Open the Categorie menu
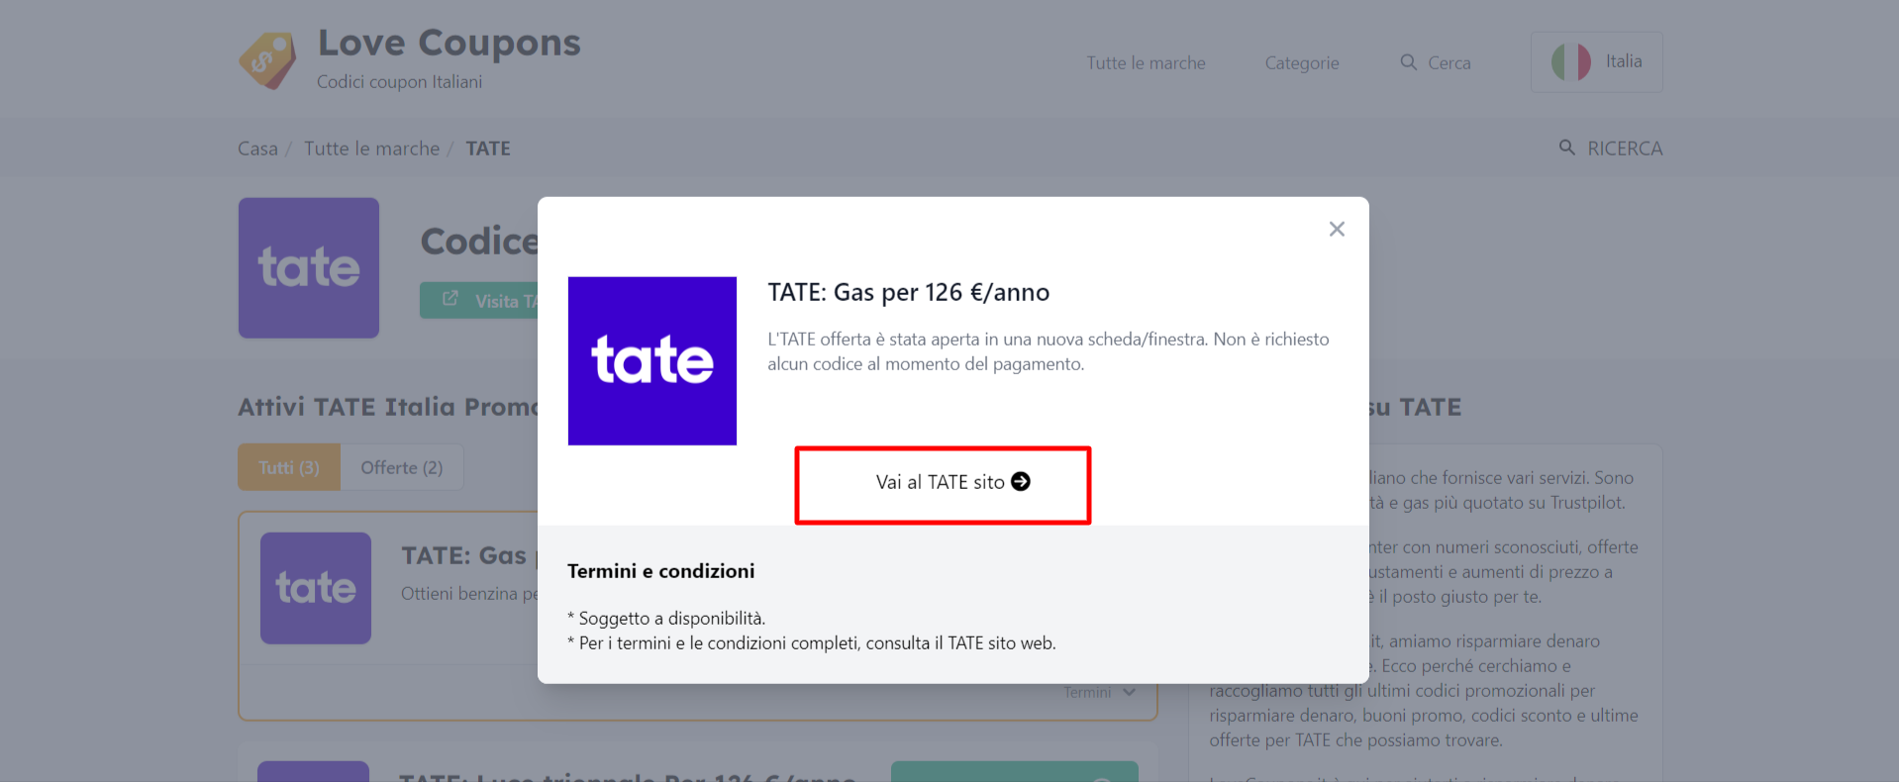Viewport: 1899px width, 782px height. [x=1302, y=62]
